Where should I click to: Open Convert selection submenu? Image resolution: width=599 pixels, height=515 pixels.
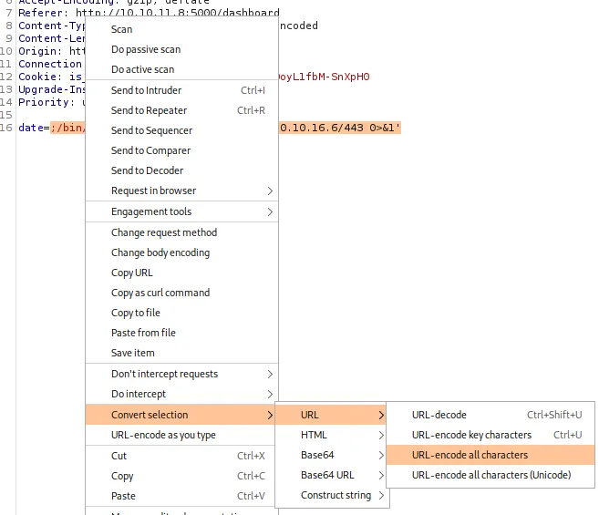click(181, 415)
